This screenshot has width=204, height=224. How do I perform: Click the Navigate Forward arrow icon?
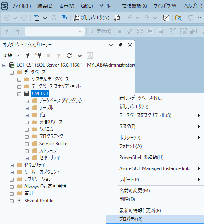pyautogui.click(x=24, y=18)
